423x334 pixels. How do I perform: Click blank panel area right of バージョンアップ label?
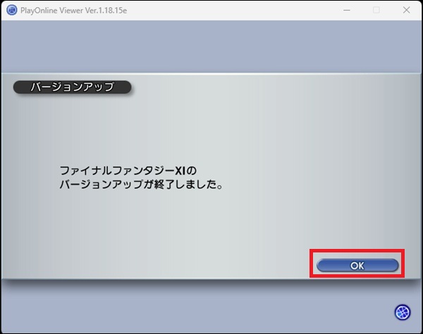tap(268, 88)
